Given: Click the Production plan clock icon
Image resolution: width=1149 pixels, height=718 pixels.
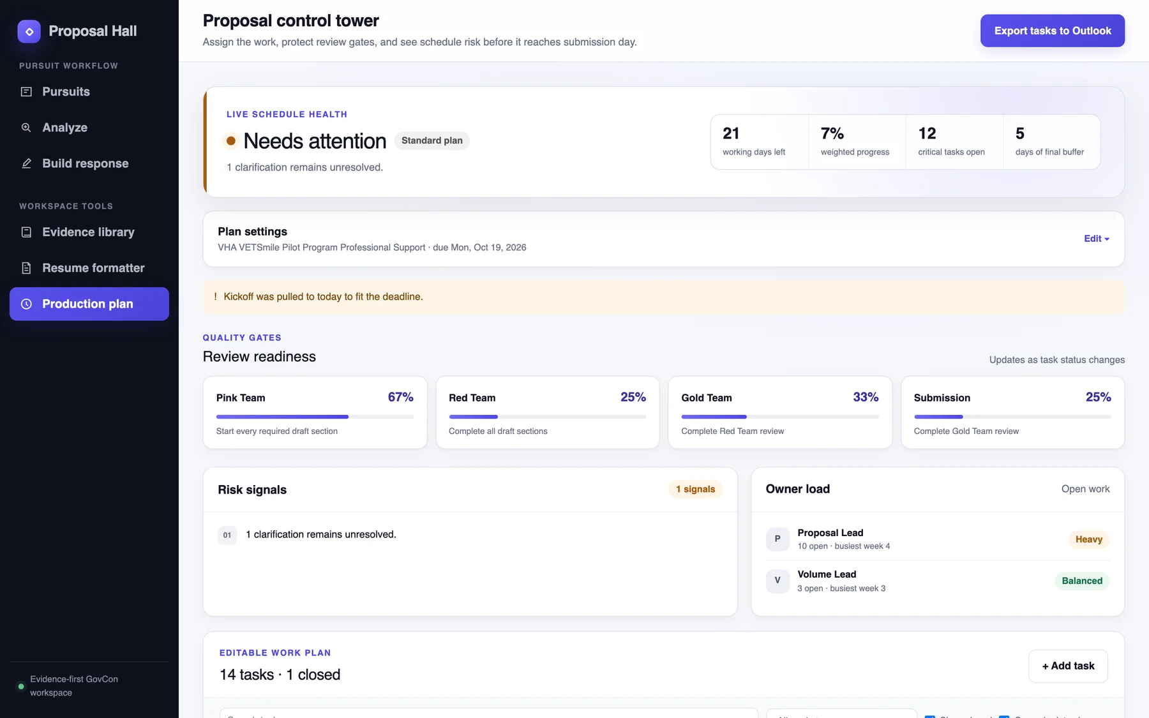Looking at the screenshot, I should [x=26, y=304].
